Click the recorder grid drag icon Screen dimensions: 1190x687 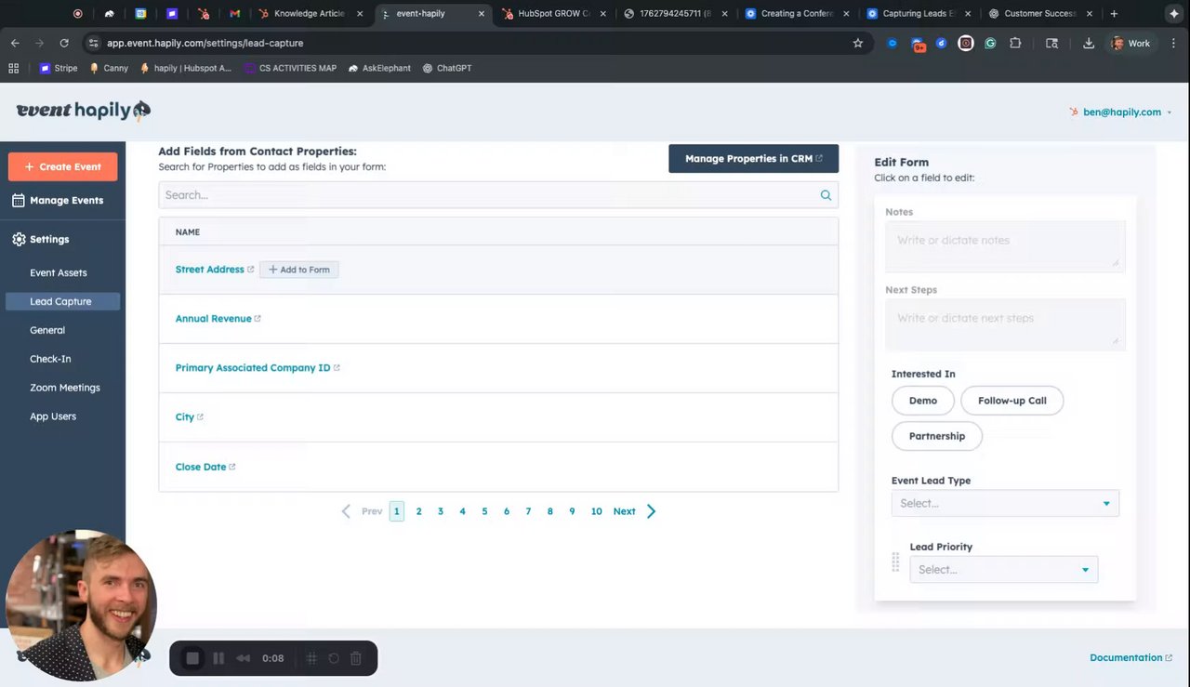pos(312,658)
